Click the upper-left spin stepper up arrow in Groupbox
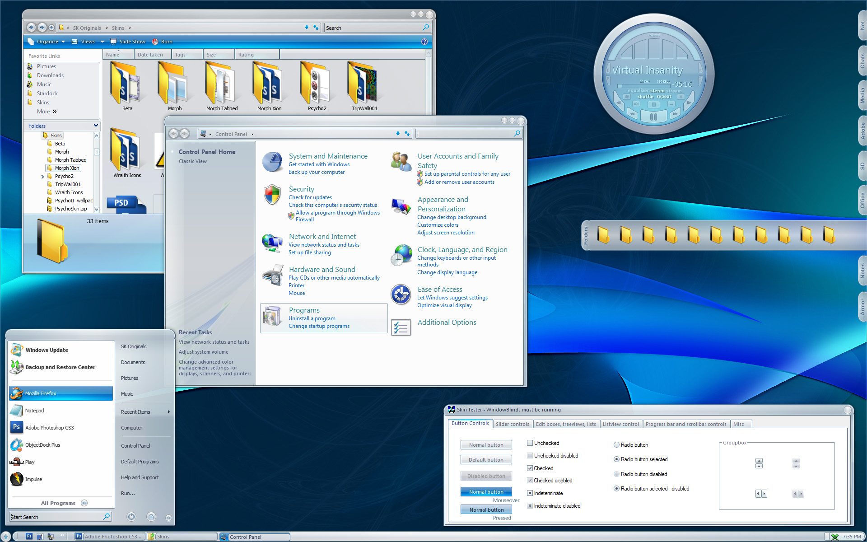This screenshot has width=867, height=542. [x=759, y=461]
